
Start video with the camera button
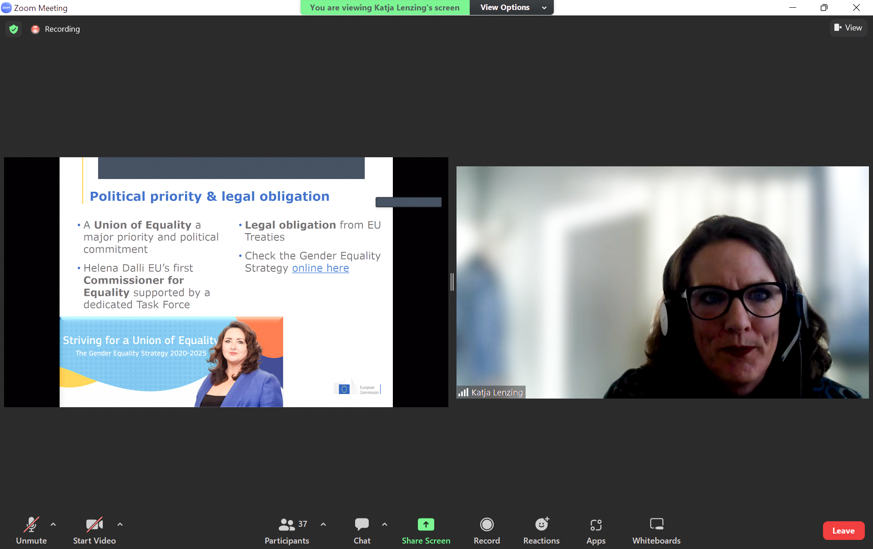94,530
